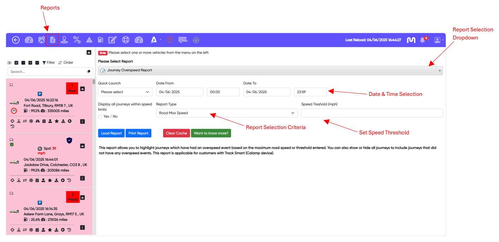The height and width of the screenshot is (242, 499).
Task: Star the first vehicle as a favorite
Action: coord(57,121)
